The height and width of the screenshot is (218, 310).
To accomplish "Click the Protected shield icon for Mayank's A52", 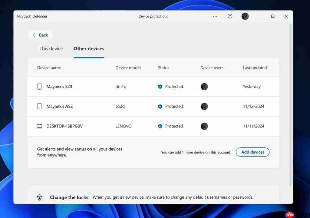I will tap(160, 106).
